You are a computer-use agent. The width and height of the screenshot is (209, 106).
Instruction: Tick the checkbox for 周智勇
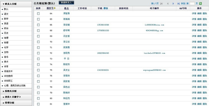point(38,14)
